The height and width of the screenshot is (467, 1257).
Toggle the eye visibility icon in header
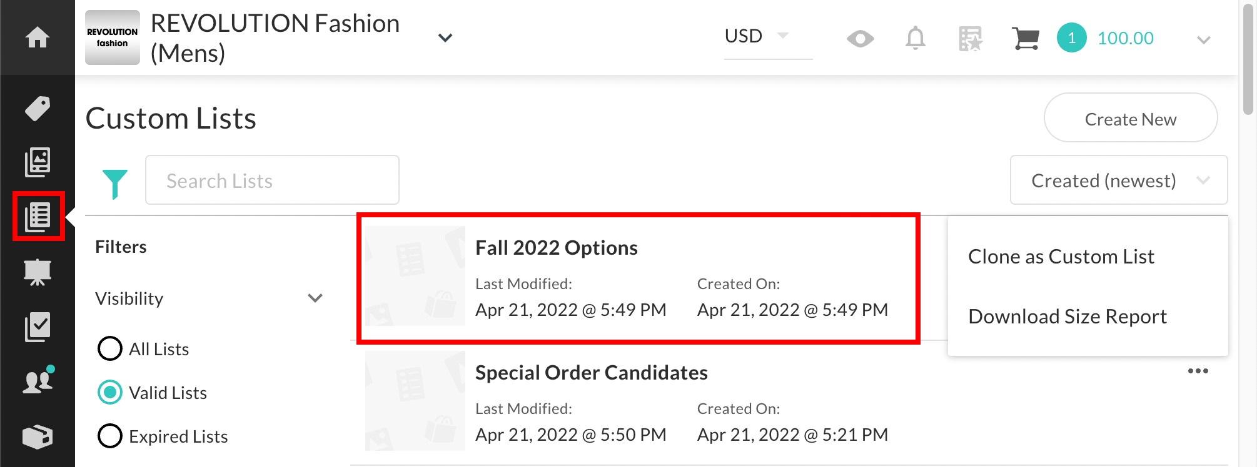(x=861, y=39)
